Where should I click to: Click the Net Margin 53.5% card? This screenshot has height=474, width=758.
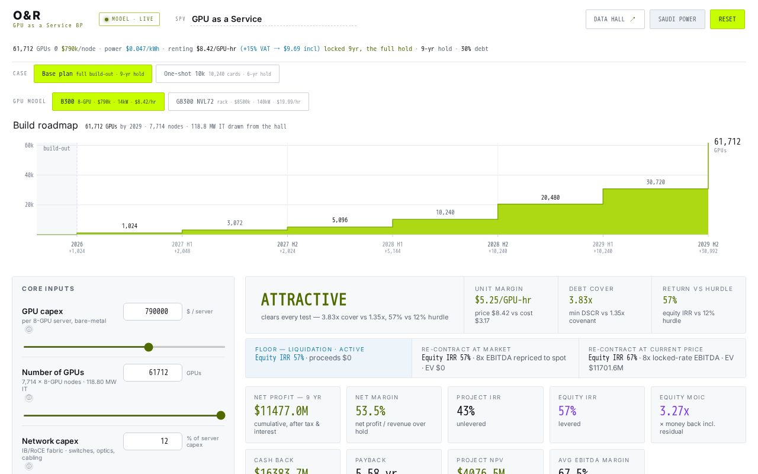[394, 415]
